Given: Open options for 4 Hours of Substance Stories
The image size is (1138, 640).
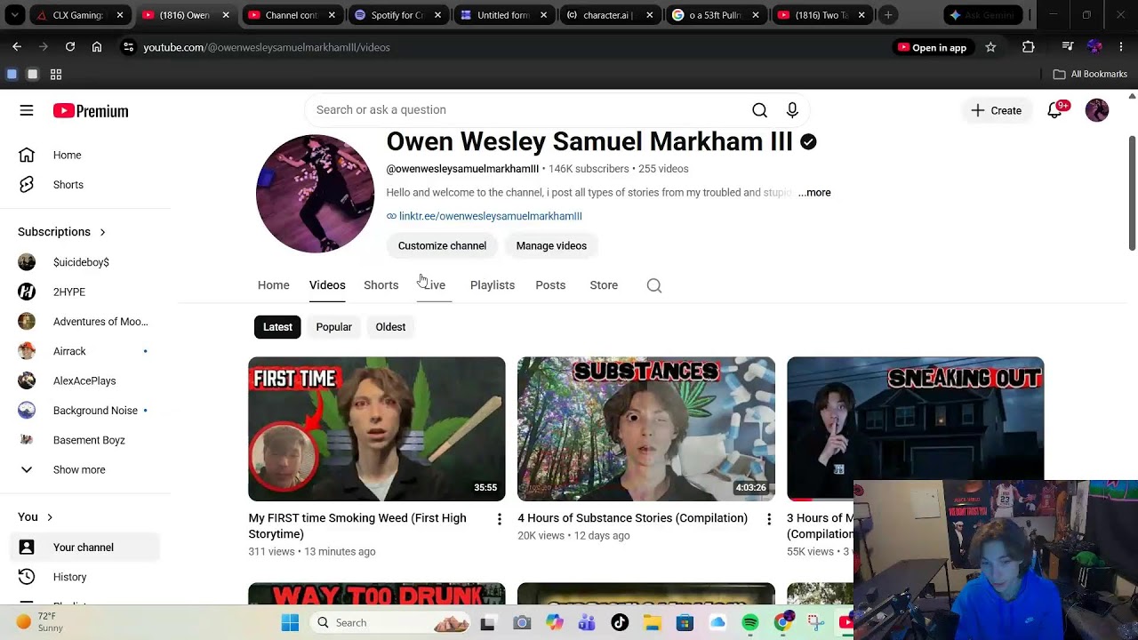Looking at the screenshot, I should pyautogui.click(x=769, y=519).
